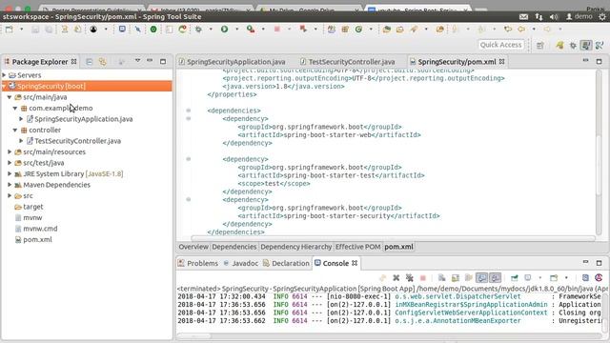Open the Dependency Hierarchy pom tab
The width and height of the screenshot is (610, 343).
(x=296, y=247)
